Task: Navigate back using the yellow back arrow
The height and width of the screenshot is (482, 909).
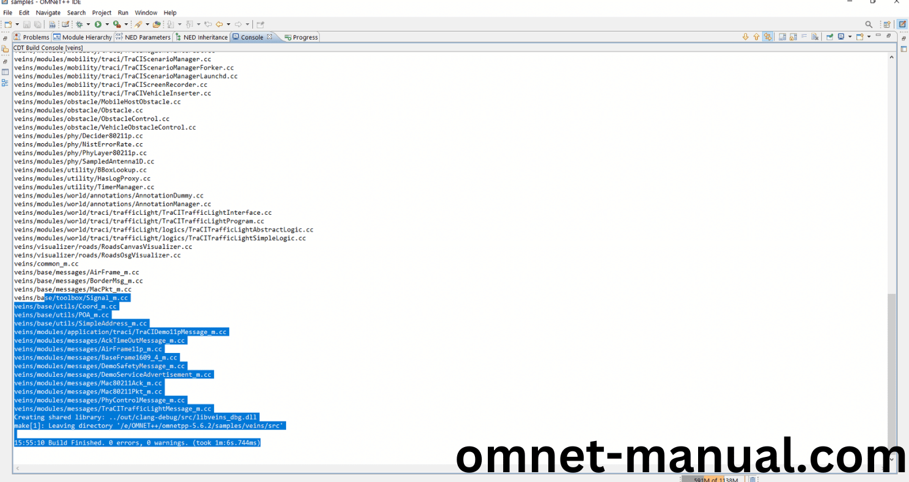Action: pyautogui.click(x=219, y=24)
